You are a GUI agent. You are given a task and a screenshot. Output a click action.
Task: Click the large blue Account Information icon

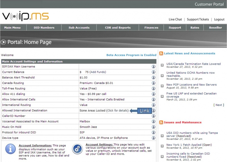pos(10,149)
